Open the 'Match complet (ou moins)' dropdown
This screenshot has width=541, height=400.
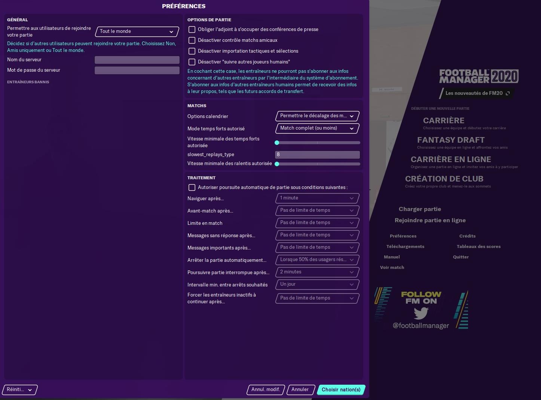point(317,128)
